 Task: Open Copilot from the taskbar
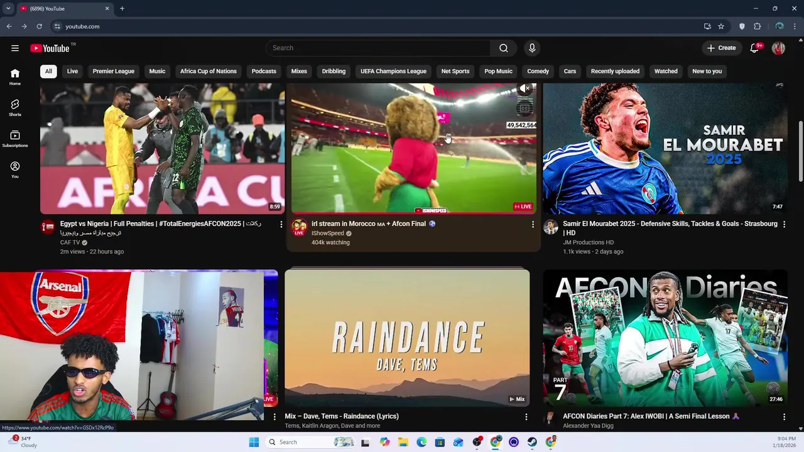(384, 442)
